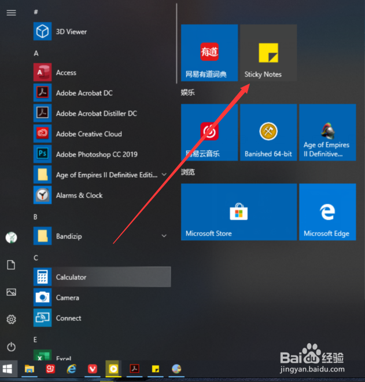Launch Access from the app list
This screenshot has height=382, width=365.
point(102,72)
